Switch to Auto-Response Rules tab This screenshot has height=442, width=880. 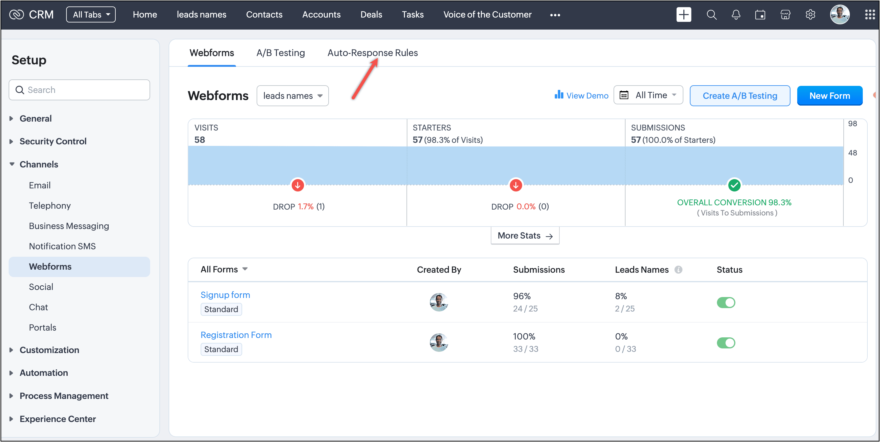(372, 53)
